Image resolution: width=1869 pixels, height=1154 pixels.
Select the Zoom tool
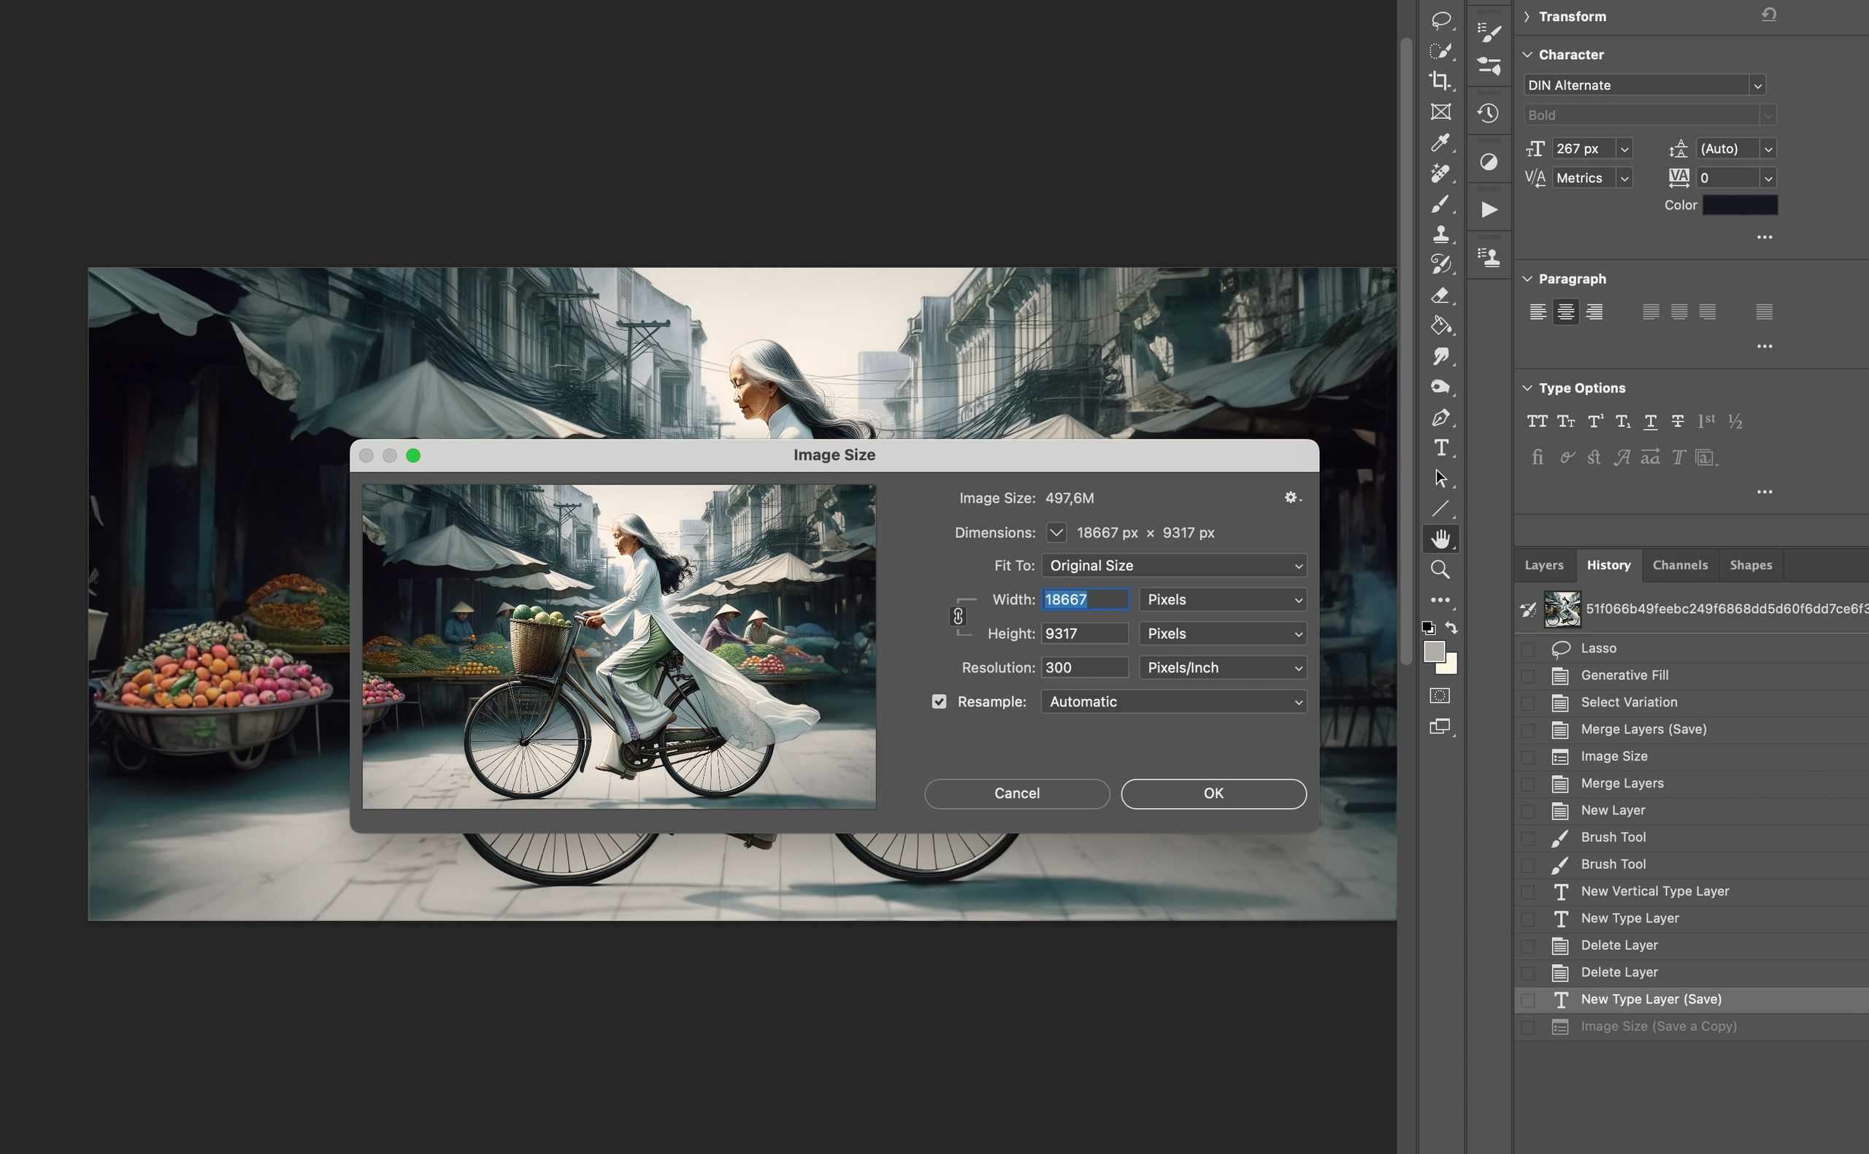(1439, 569)
